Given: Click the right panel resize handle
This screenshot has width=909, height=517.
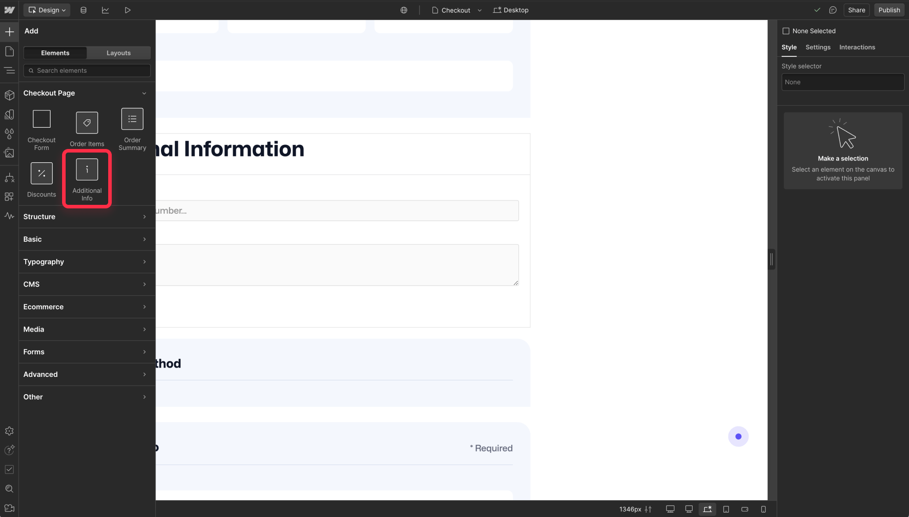Looking at the screenshot, I should click(772, 259).
